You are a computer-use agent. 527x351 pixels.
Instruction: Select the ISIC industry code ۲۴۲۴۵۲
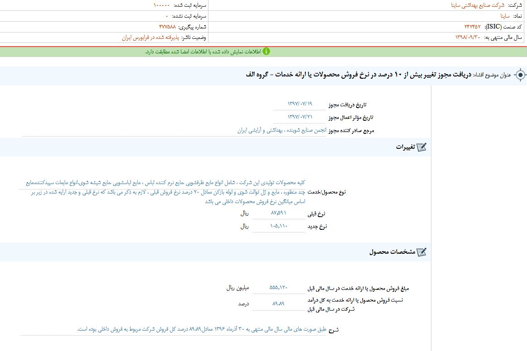tap(473, 27)
